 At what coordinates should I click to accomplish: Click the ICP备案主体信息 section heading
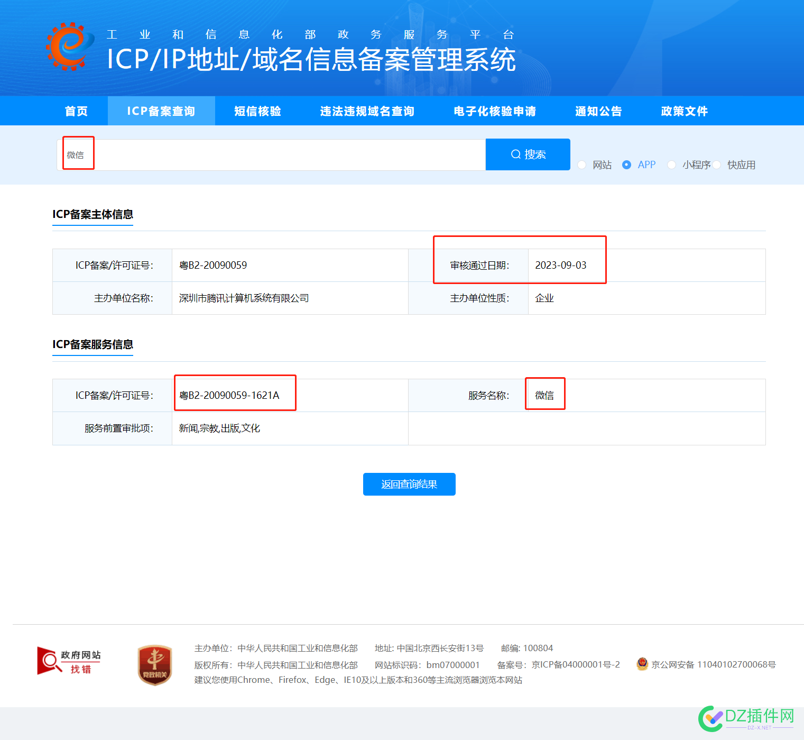[x=93, y=214]
